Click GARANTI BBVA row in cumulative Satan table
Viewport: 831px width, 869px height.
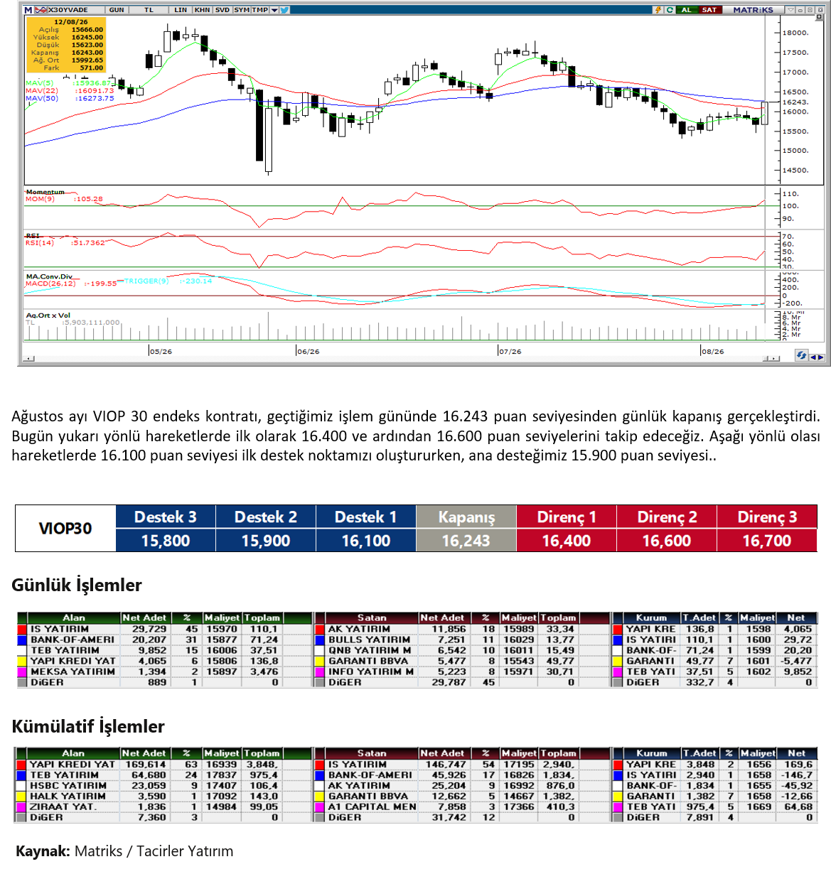[x=462, y=797]
